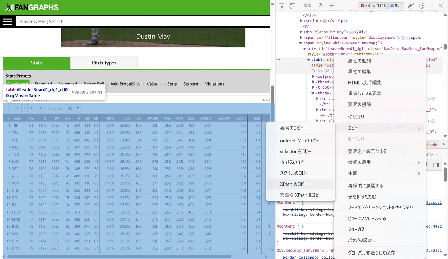Expand the colgroup node

point(313,76)
